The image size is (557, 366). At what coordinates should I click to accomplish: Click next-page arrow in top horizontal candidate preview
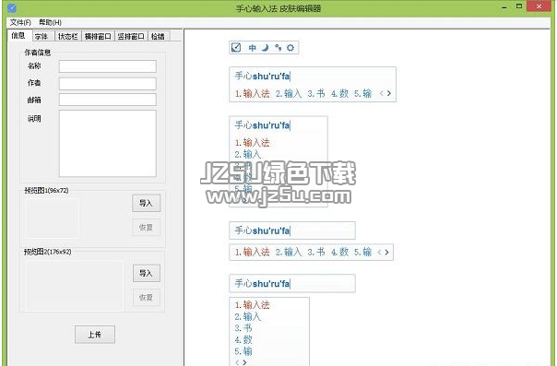[389, 93]
